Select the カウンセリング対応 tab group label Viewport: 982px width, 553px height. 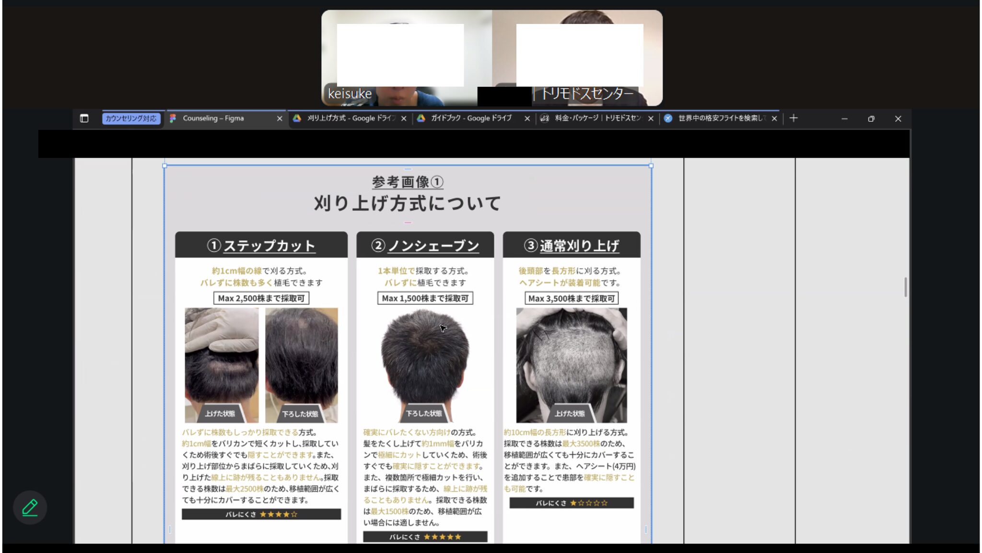pyautogui.click(x=131, y=118)
